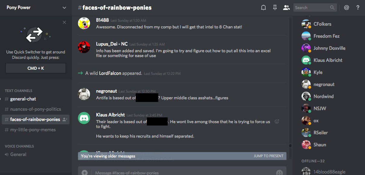Join the General voice channel
Screen dimensions: 365x175
coord(18,154)
